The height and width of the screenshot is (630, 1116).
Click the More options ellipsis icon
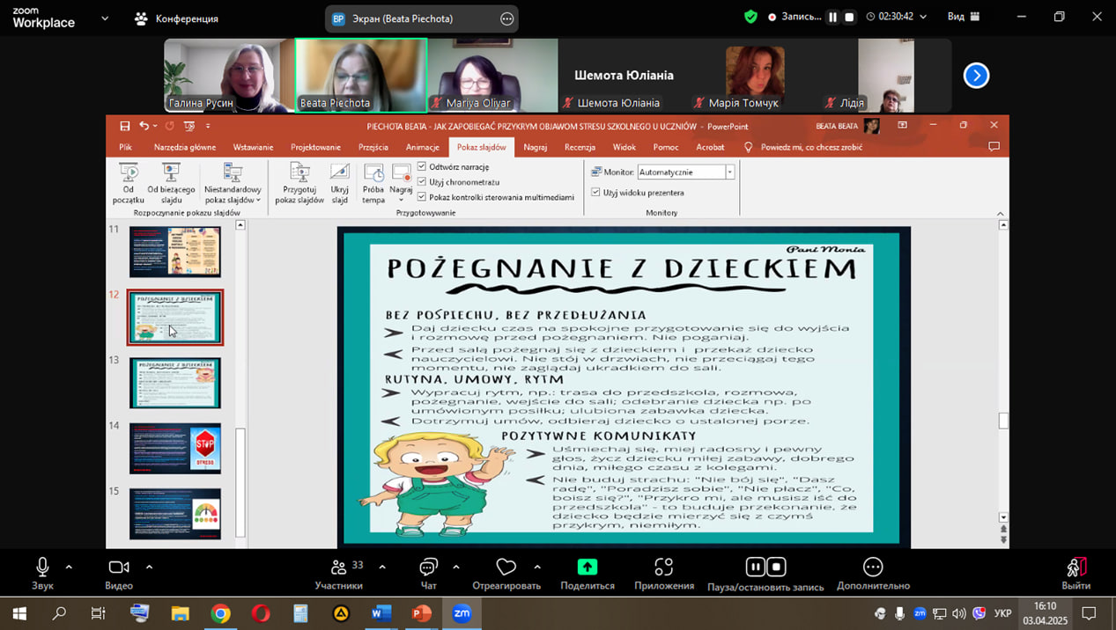pos(872,568)
